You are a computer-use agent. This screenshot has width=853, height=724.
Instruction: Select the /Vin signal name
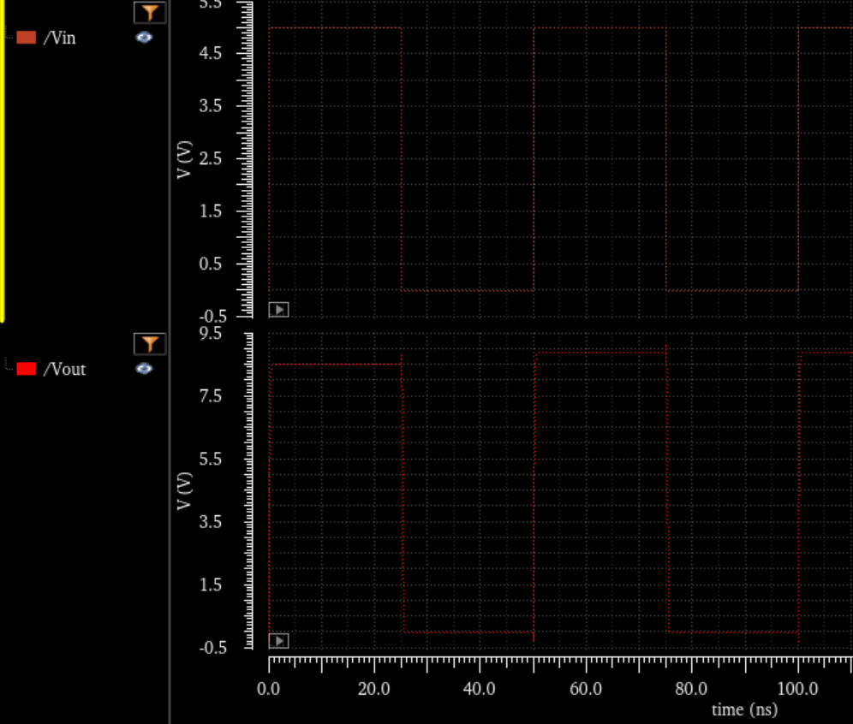(61, 38)
